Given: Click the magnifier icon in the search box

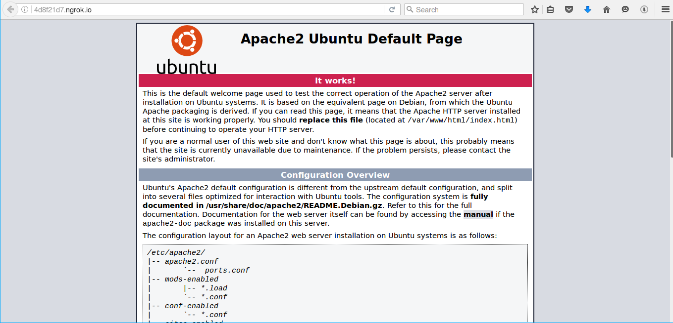Looking at the screenshot, I should coord(410,9).
